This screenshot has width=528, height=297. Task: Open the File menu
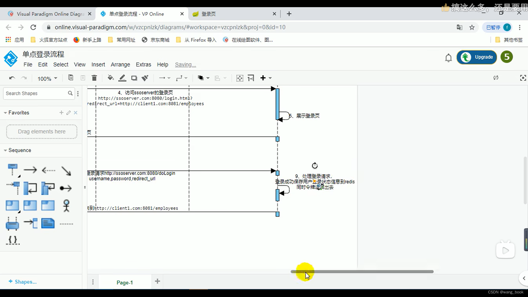pyautogui.click(x=28, y=64)
